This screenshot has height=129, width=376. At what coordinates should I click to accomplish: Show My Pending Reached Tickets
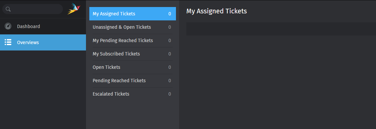pos(132,40)
